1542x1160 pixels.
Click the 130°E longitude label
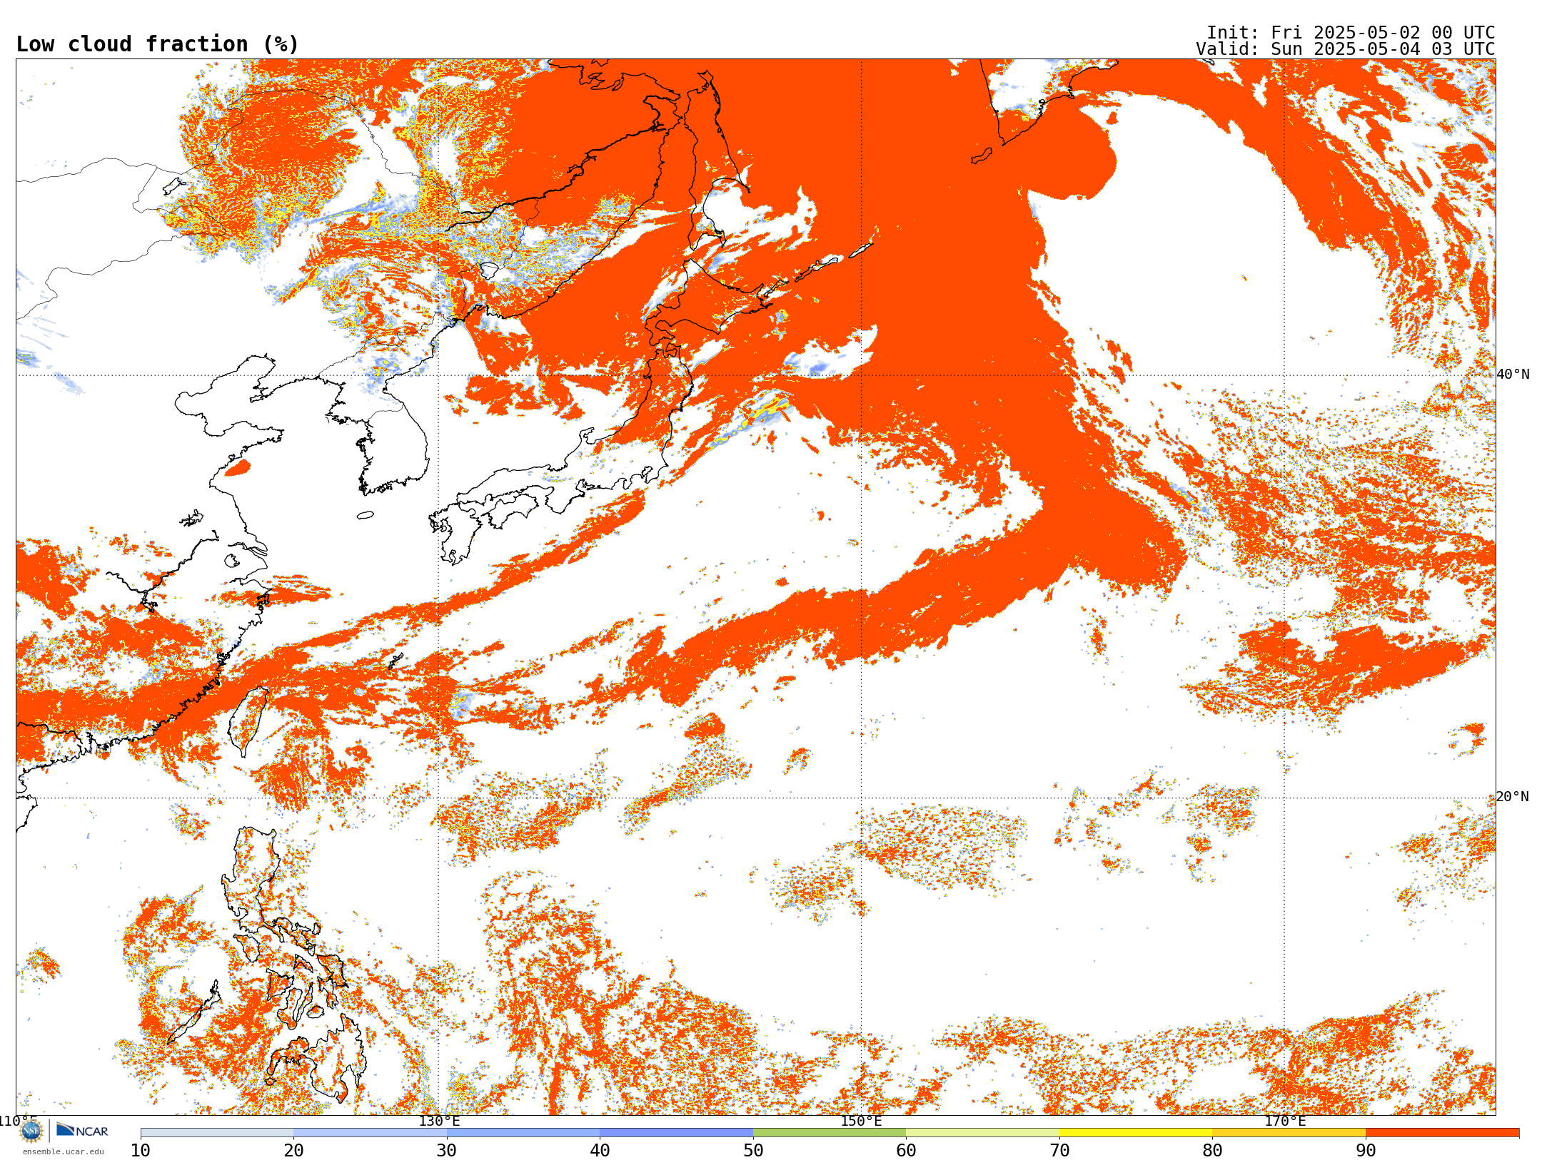point(439,1121)
